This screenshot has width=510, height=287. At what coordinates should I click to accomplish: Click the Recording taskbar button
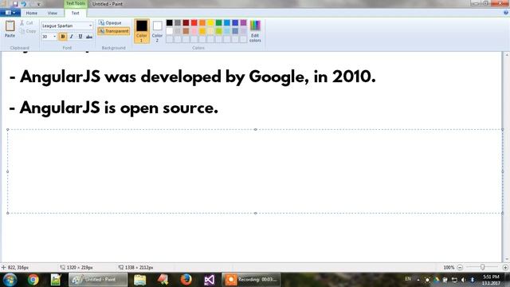pos(251,280)
